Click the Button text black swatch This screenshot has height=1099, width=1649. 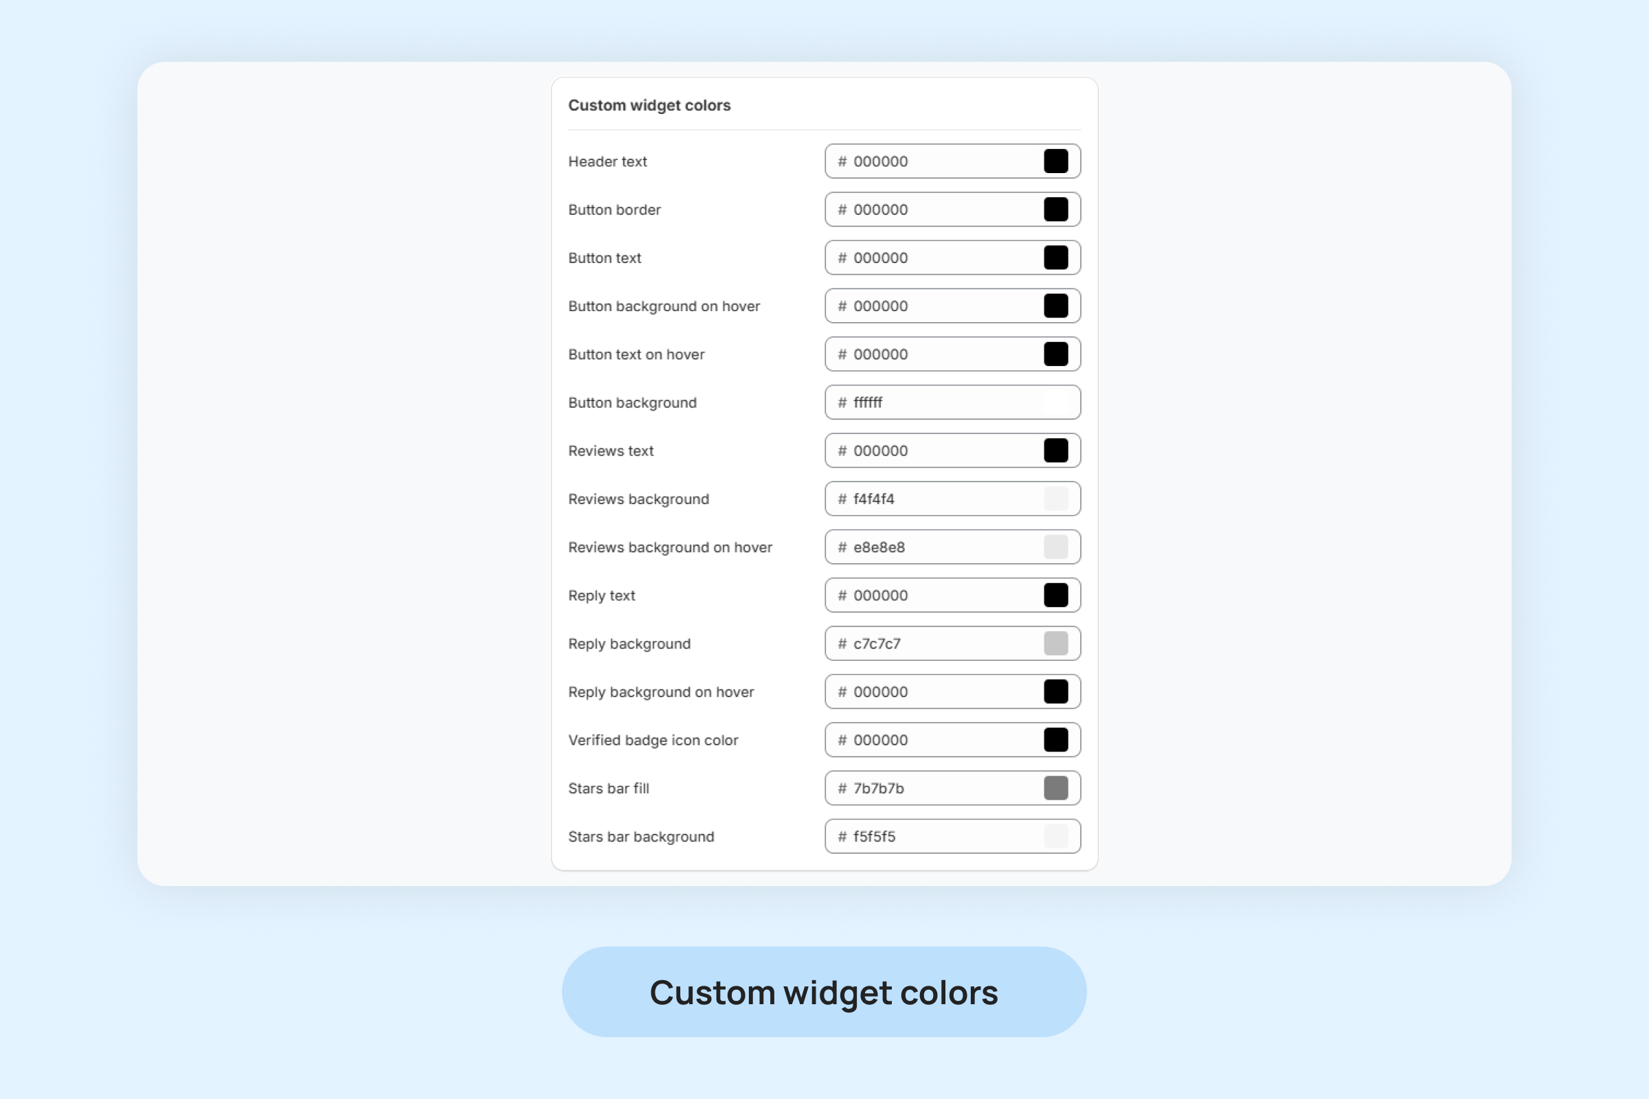point(1055,258)
